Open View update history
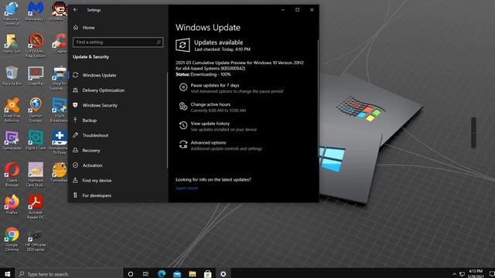 (x=210, y=124)
